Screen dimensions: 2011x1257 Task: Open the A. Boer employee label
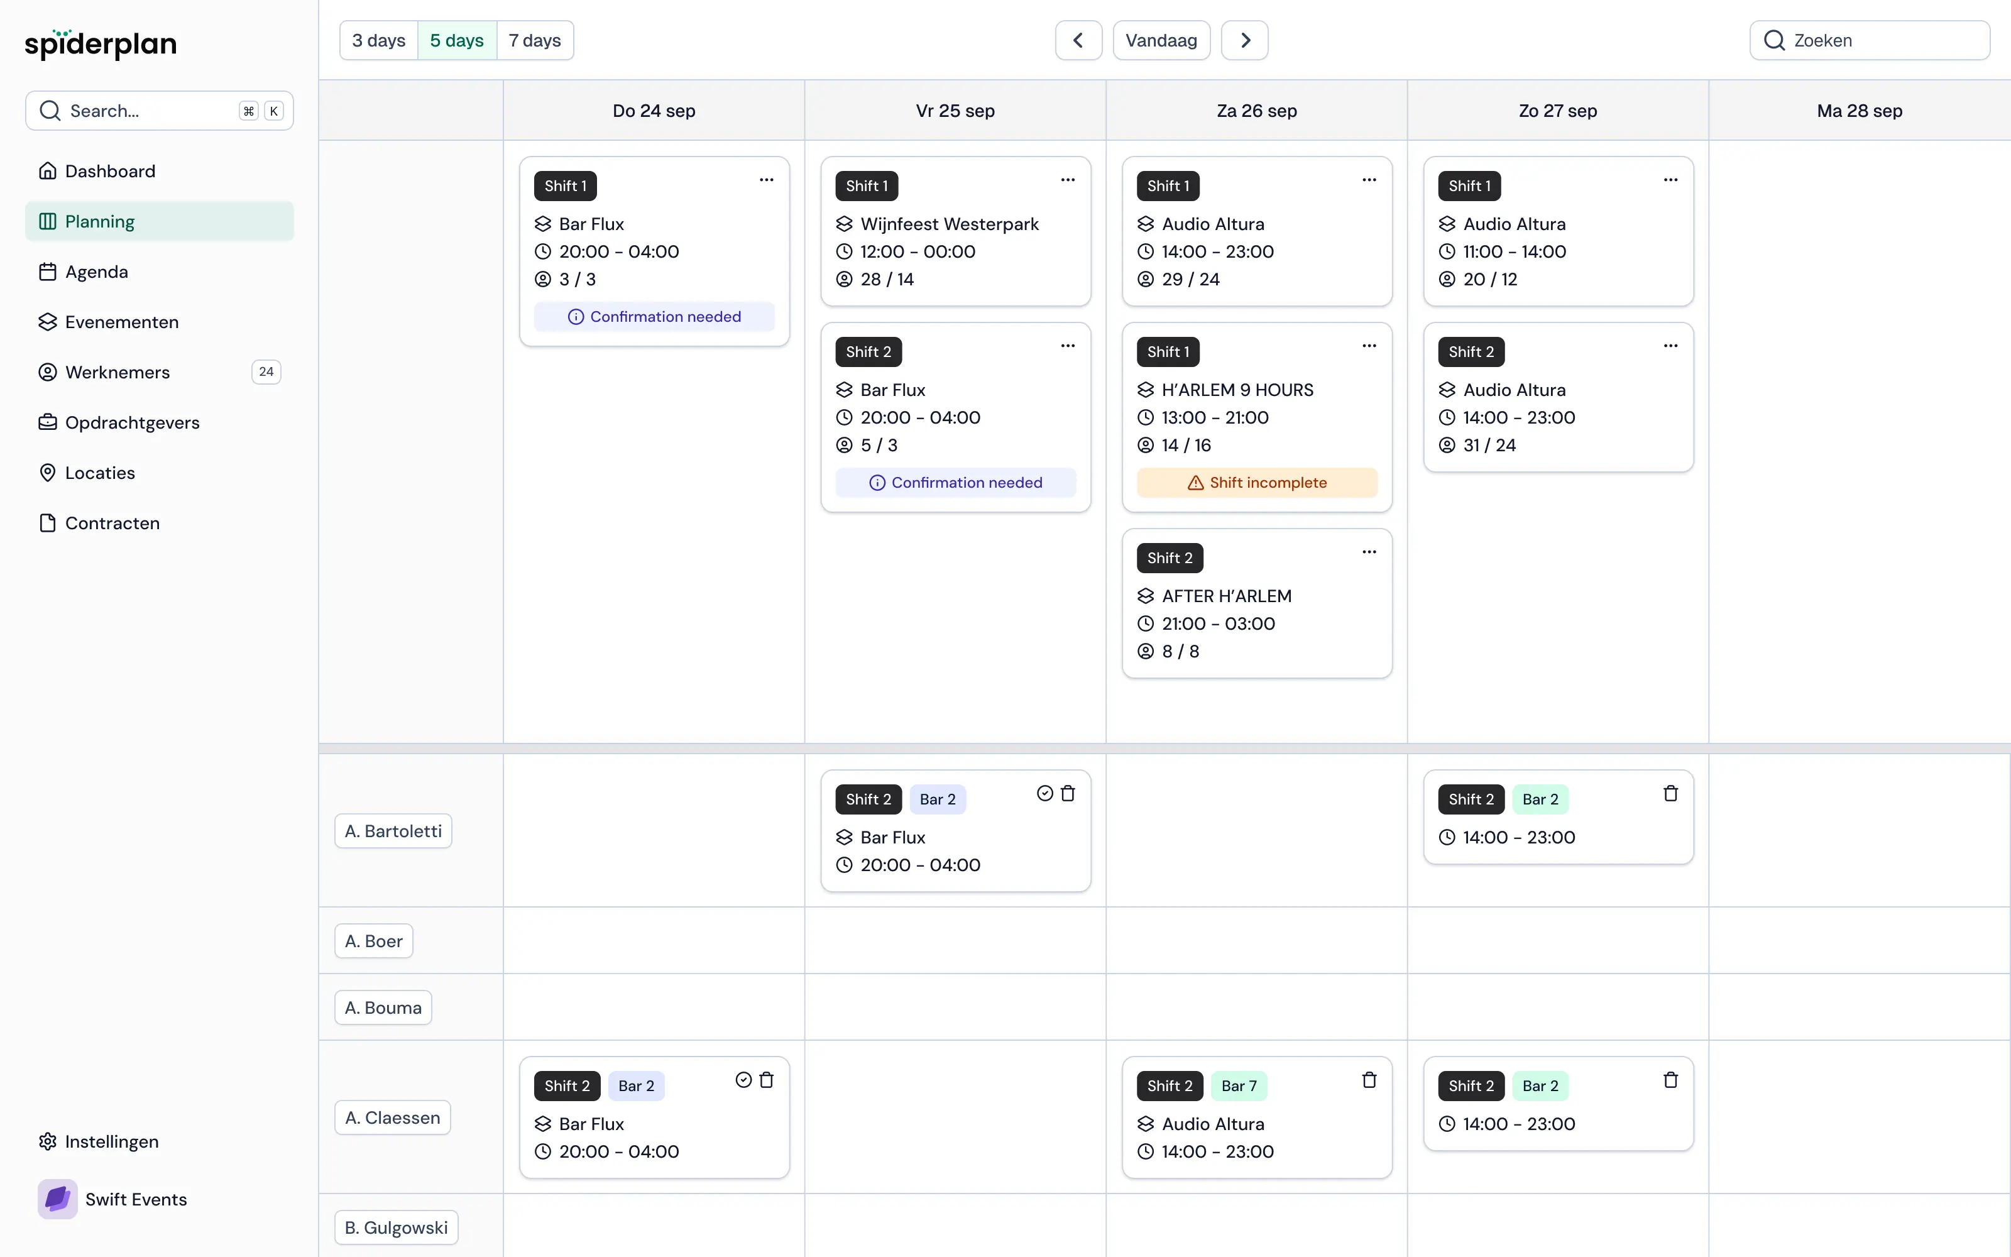tap(373, 941)
